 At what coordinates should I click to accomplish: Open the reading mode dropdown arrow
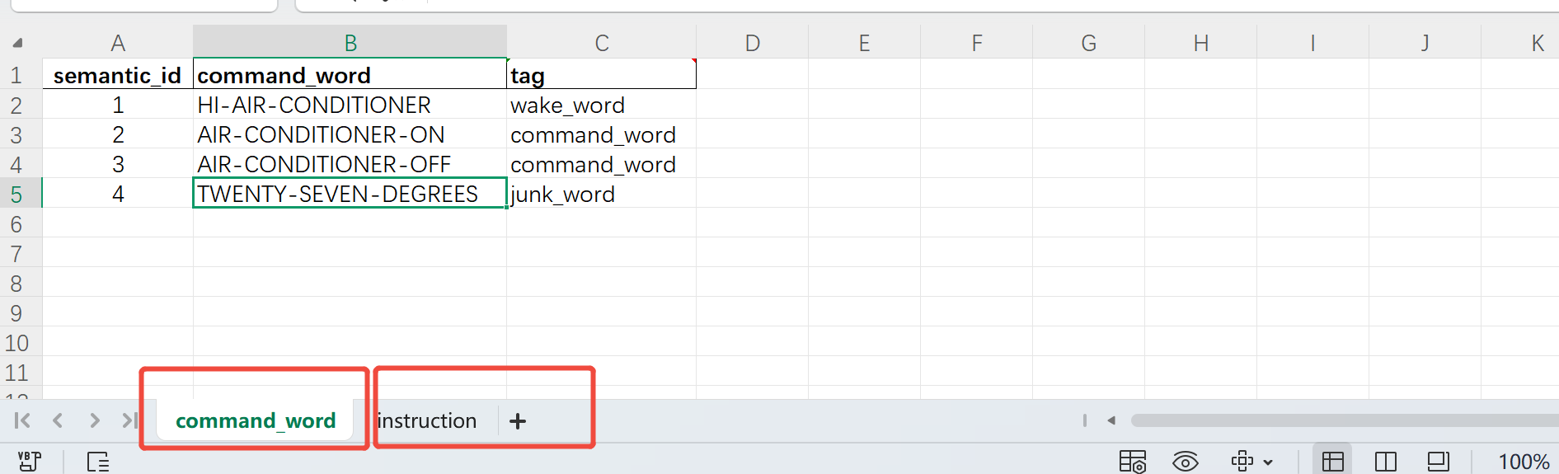coord(1268,462)
